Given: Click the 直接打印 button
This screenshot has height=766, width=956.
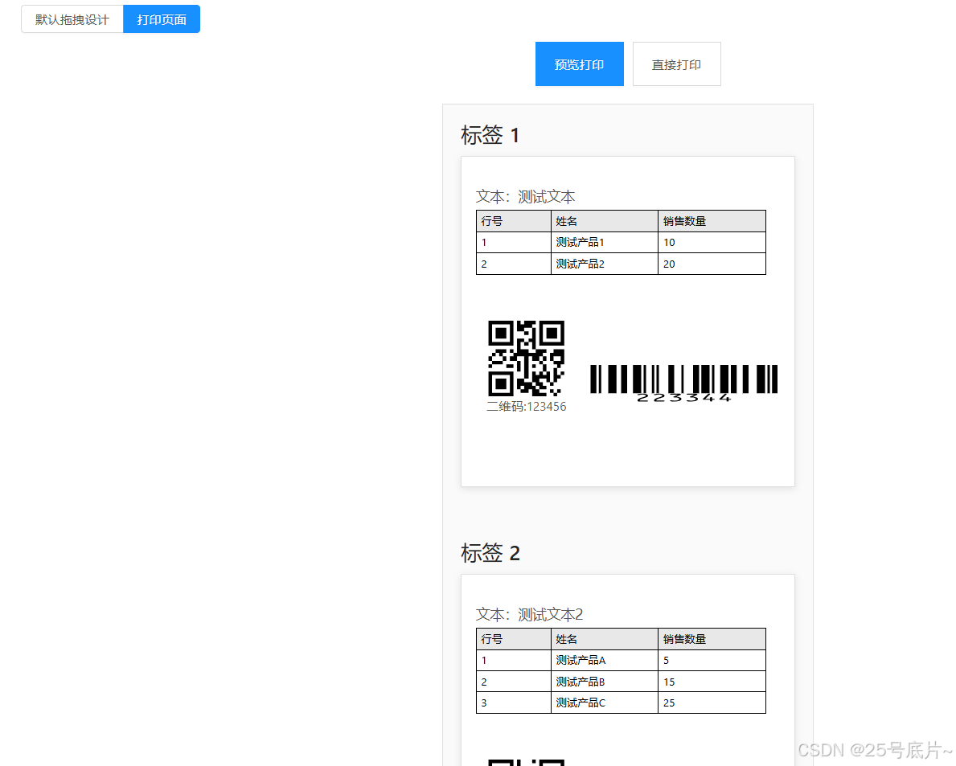Looking at the screenshot, I should [x=677, y=64].
